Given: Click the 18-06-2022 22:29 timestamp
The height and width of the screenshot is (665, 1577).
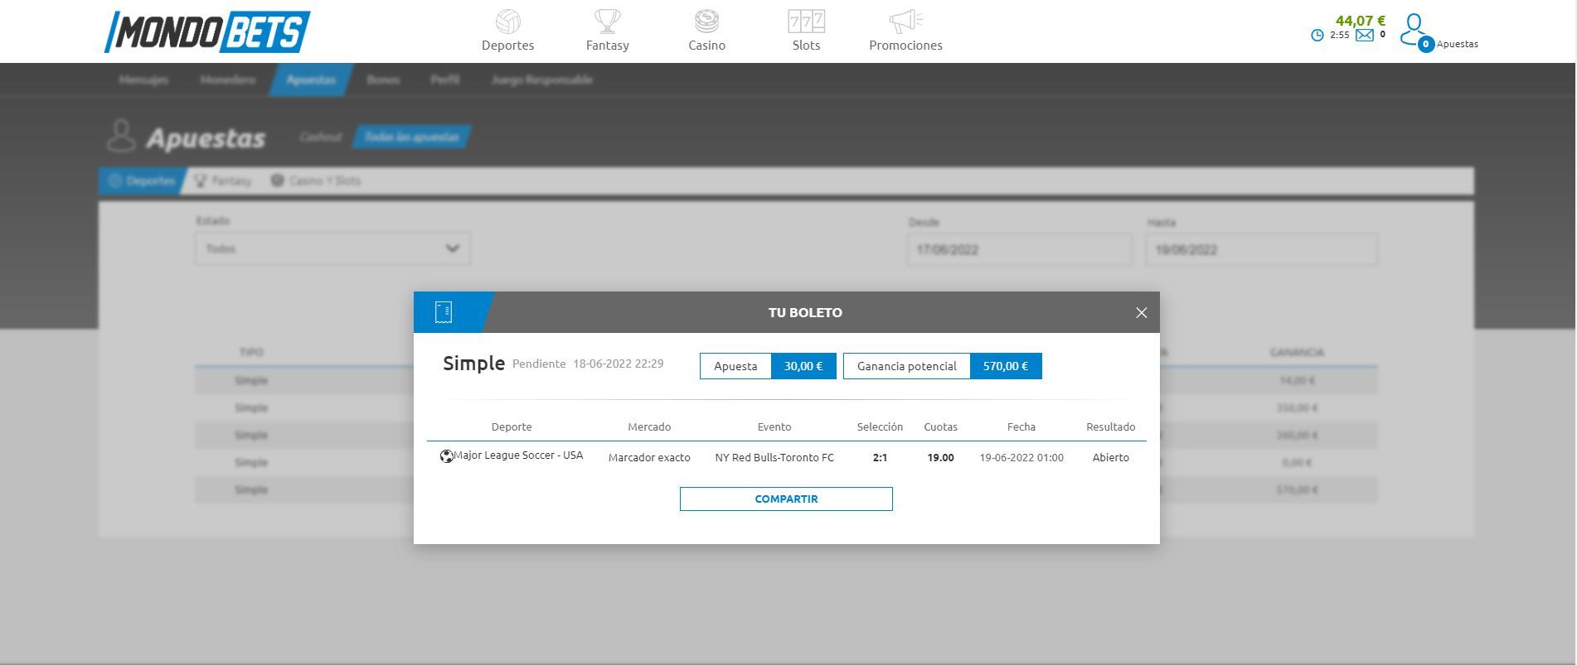Looking at the screenshot, I should click(x=618, y=364).
